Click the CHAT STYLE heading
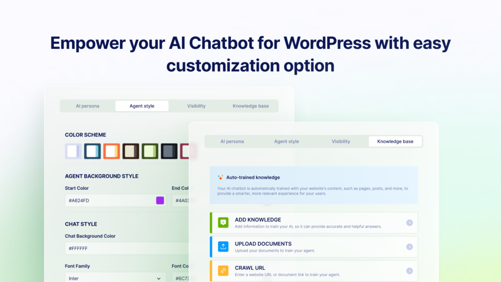501x282 pixels. pos(81,224)
